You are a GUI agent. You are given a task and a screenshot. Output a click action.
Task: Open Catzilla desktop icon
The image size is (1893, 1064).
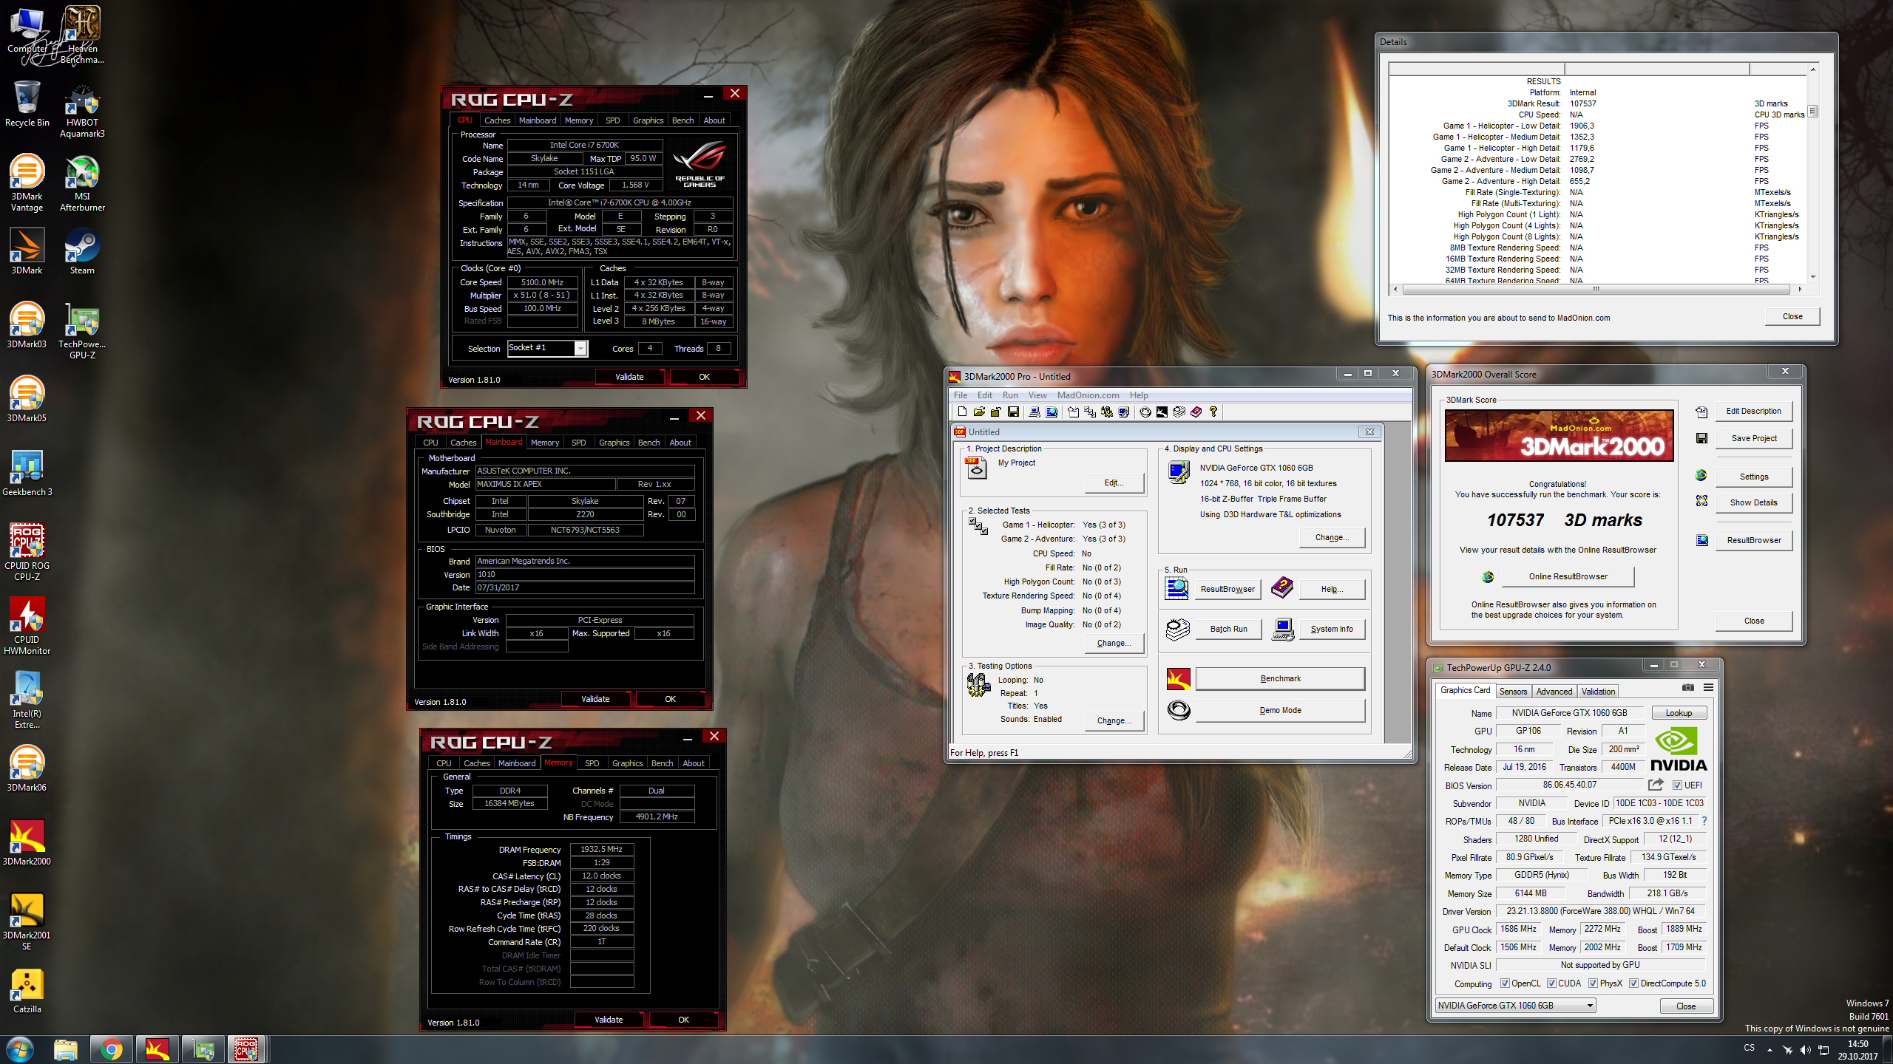(x=27, y=990)
